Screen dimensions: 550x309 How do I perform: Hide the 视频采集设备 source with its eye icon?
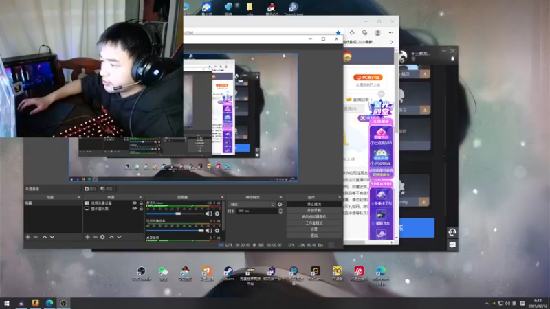134,203
